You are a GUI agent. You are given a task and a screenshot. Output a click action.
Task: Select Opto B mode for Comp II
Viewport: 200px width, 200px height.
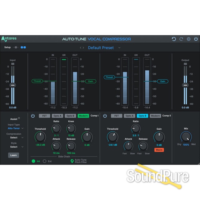[x=142, y=116]
